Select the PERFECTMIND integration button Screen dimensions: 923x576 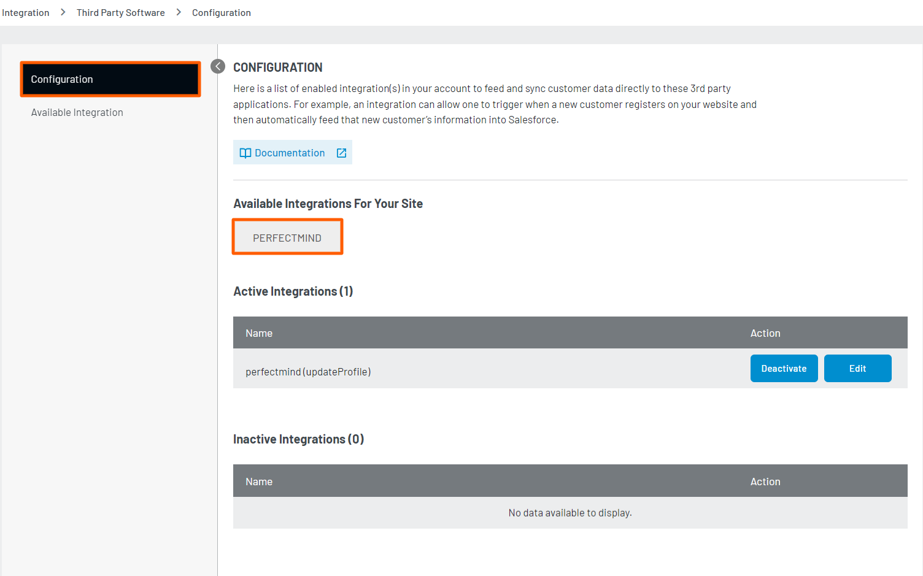coord(287,238)
